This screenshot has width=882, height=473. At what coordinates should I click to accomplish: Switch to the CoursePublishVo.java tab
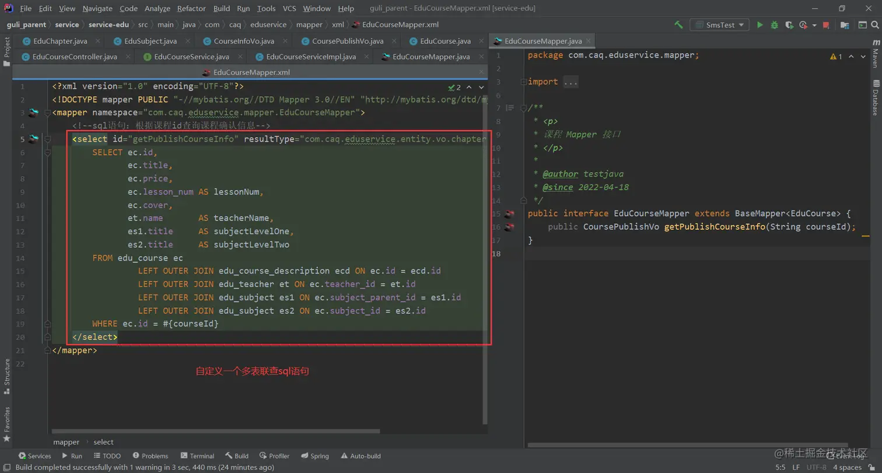coord(348,41)
